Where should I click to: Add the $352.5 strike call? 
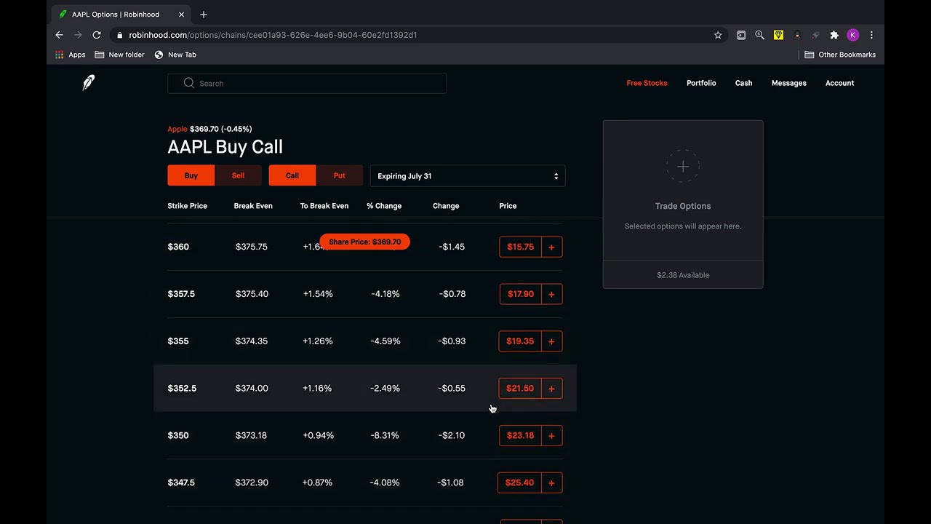pyautogui.click(x=551, y=389)
